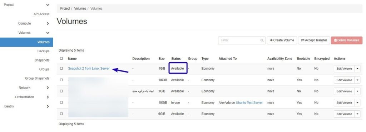Click the Group column header
Image resolution: width=366 pixels, height=132 pixels.
pos(193,59)
